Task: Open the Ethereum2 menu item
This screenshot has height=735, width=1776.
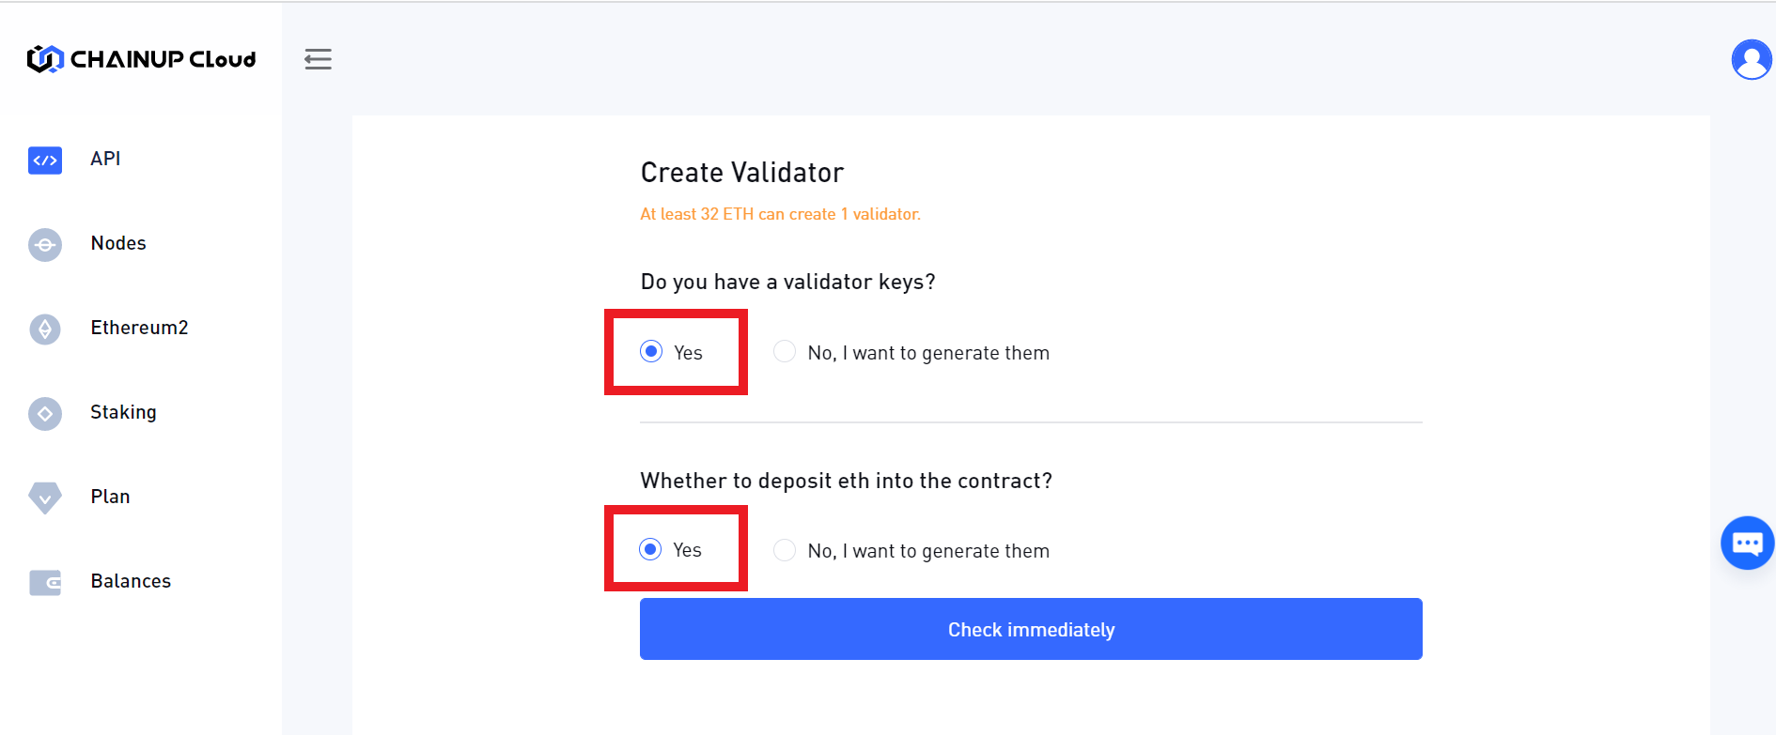Action: click(139, 328)
